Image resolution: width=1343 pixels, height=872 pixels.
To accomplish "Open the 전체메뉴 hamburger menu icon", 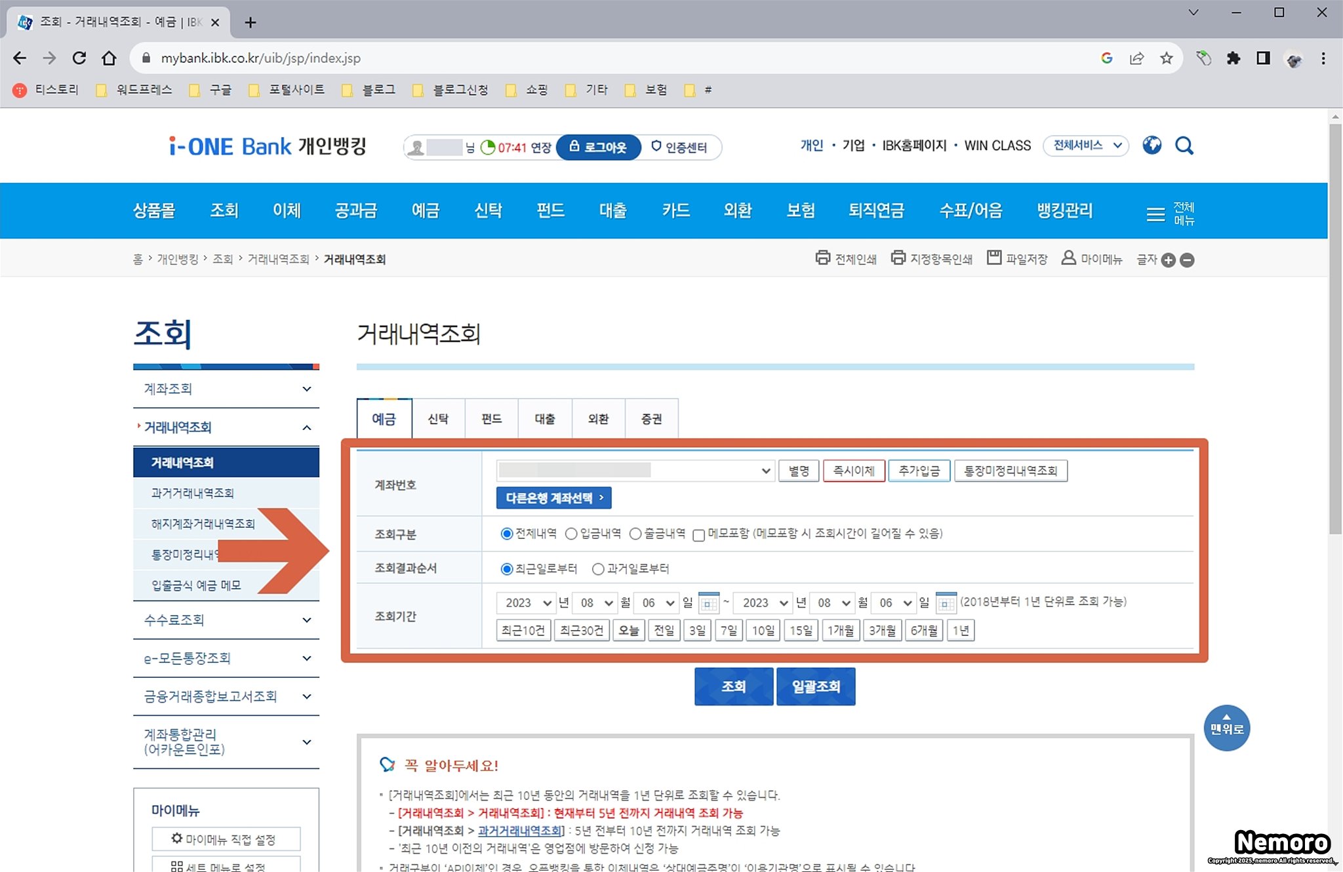I will (1155, 214).
